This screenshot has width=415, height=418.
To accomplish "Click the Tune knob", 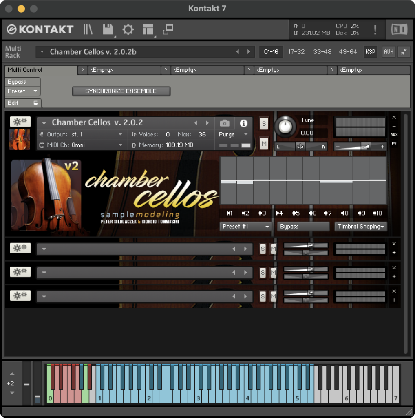I will pyautogui.click(x=285, y=127).
